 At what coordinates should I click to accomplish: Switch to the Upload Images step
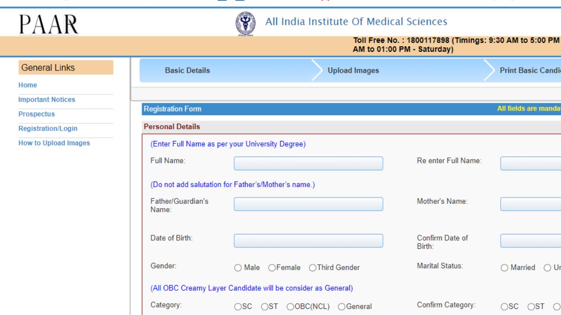coord(353,70)
